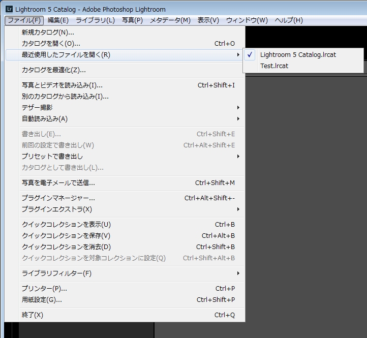Select カタログを開く(O)... menu entry

click(125, 44)
